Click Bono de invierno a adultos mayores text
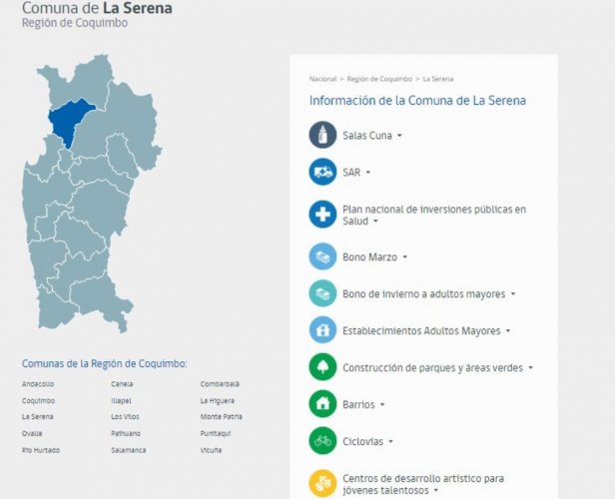 click(x=424, y=294)
